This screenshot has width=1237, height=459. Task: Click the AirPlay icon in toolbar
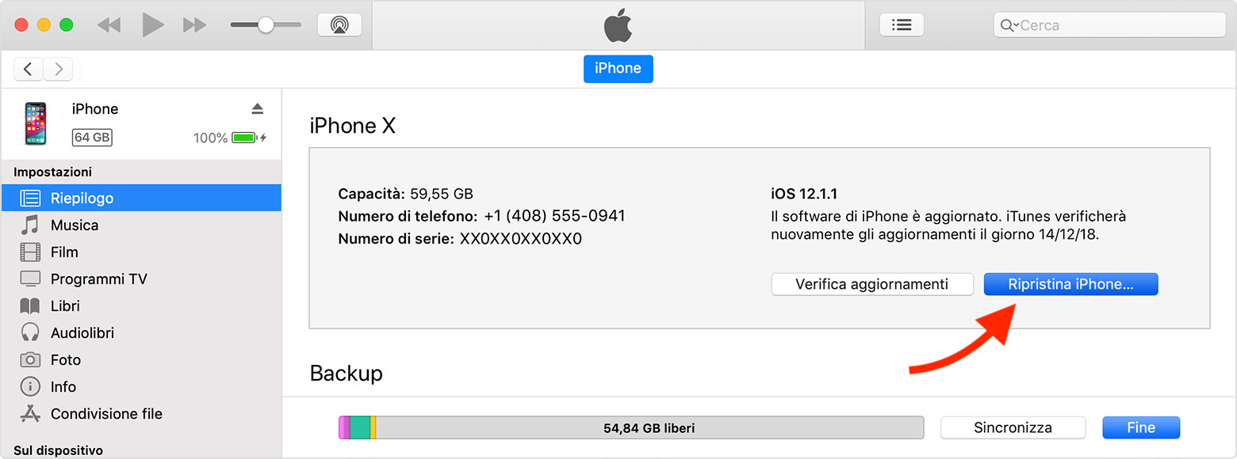click(x=339, y=25)
